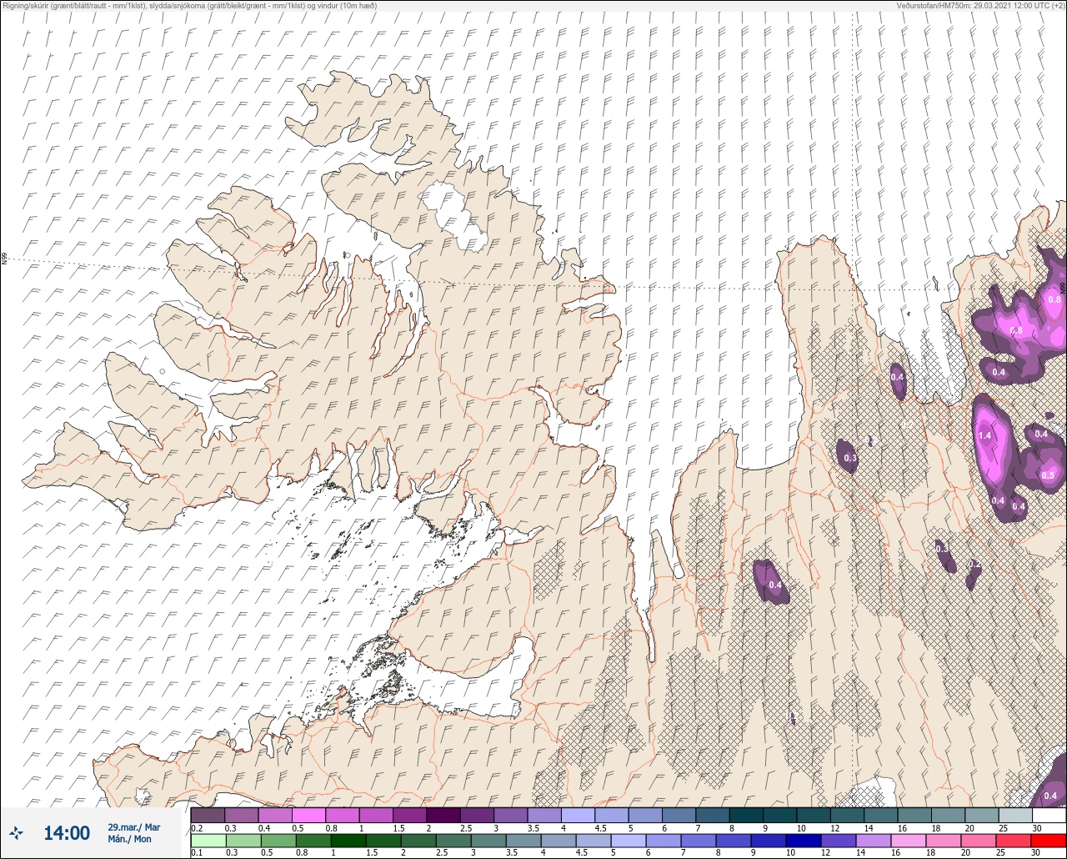The height and width of the screenshot is (859, 1067).
Task: Click the Rigning/skúrir map title text
Action: [190, 5]
